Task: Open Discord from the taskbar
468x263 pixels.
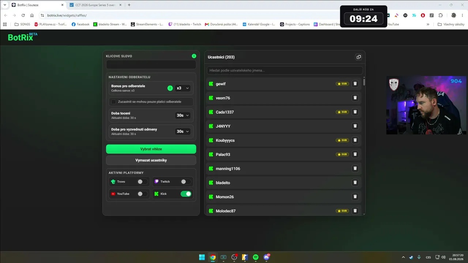Action: 267,257
